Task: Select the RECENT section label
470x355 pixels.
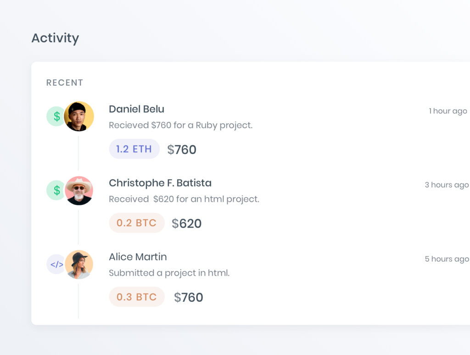Action: (65, 83)
